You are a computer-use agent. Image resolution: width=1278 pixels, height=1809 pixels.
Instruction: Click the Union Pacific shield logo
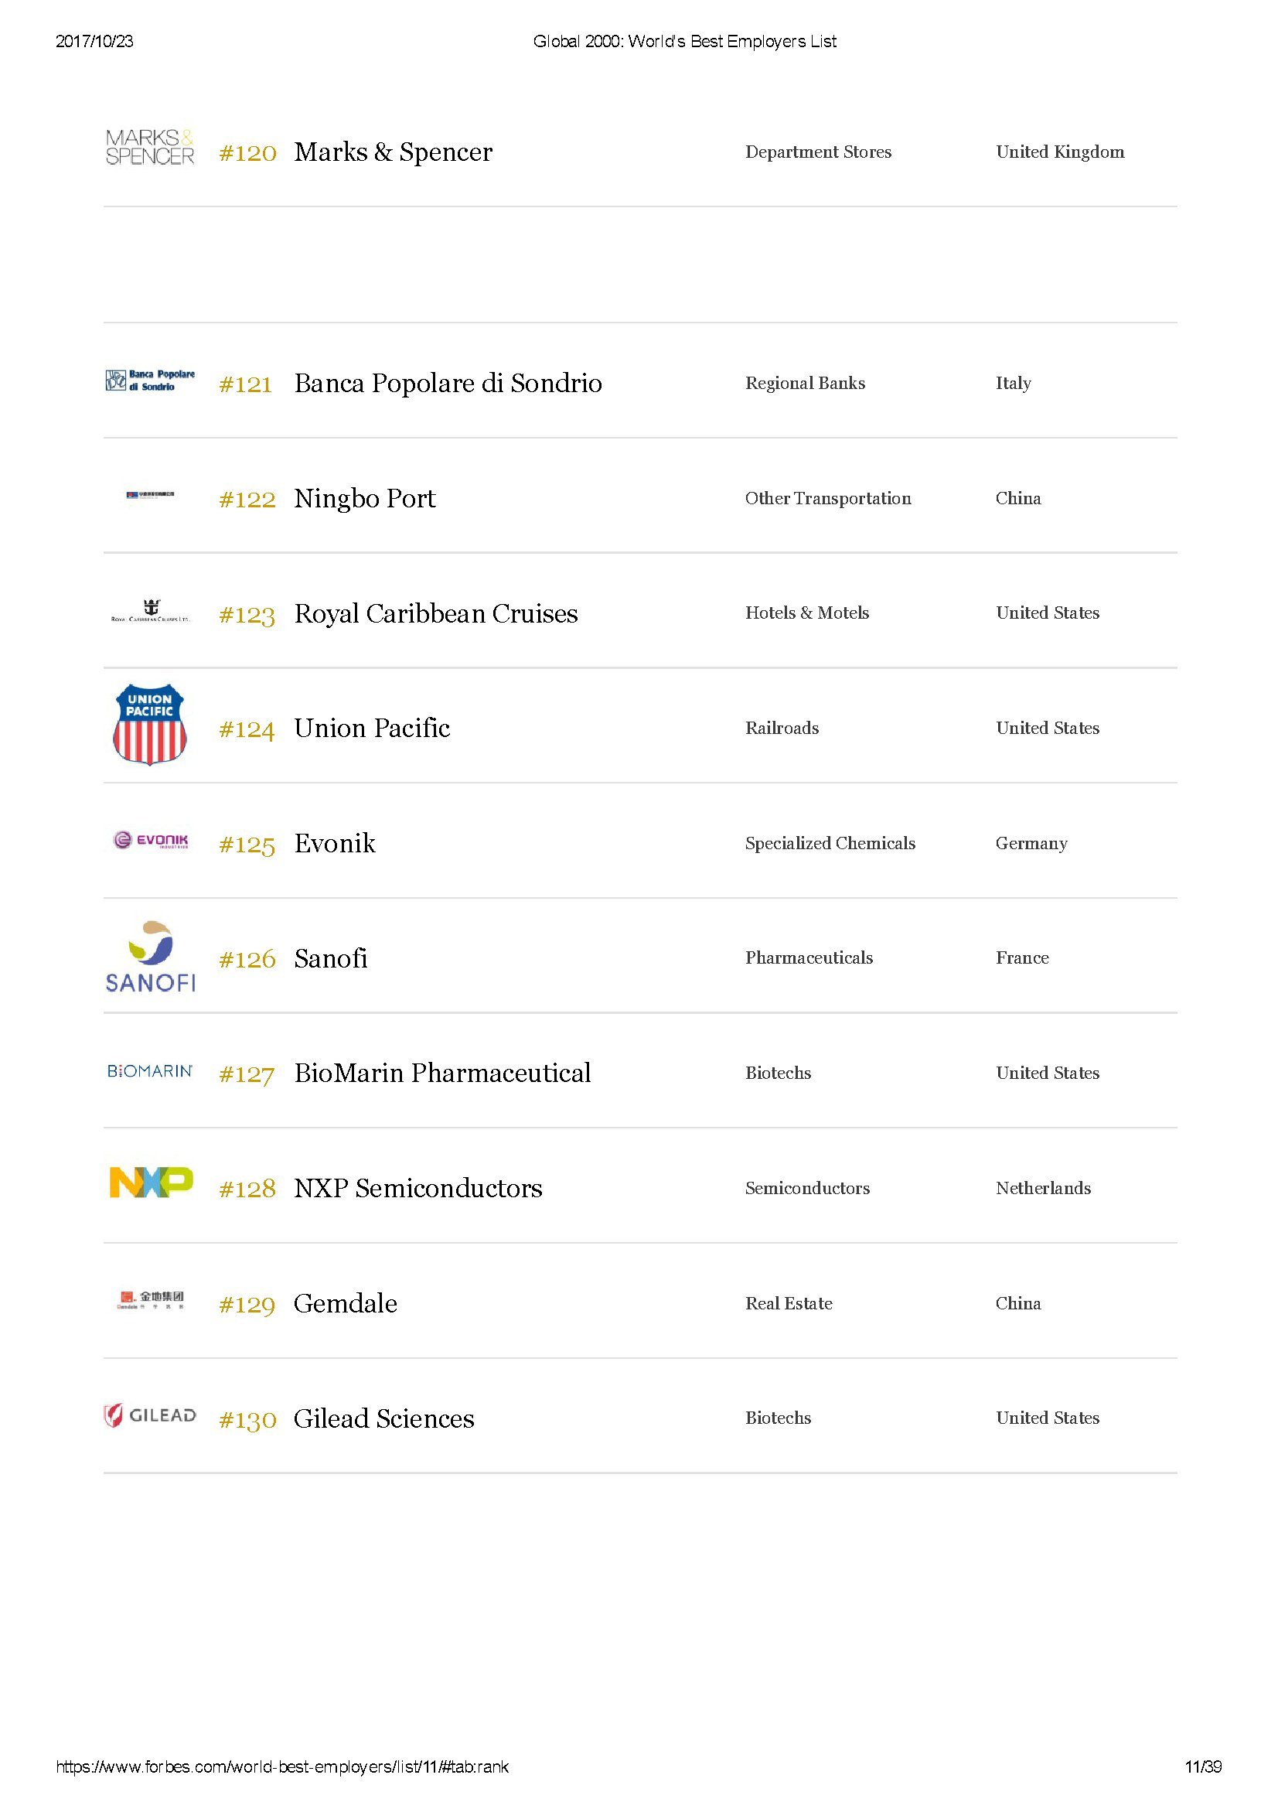(x=150, y=725)
